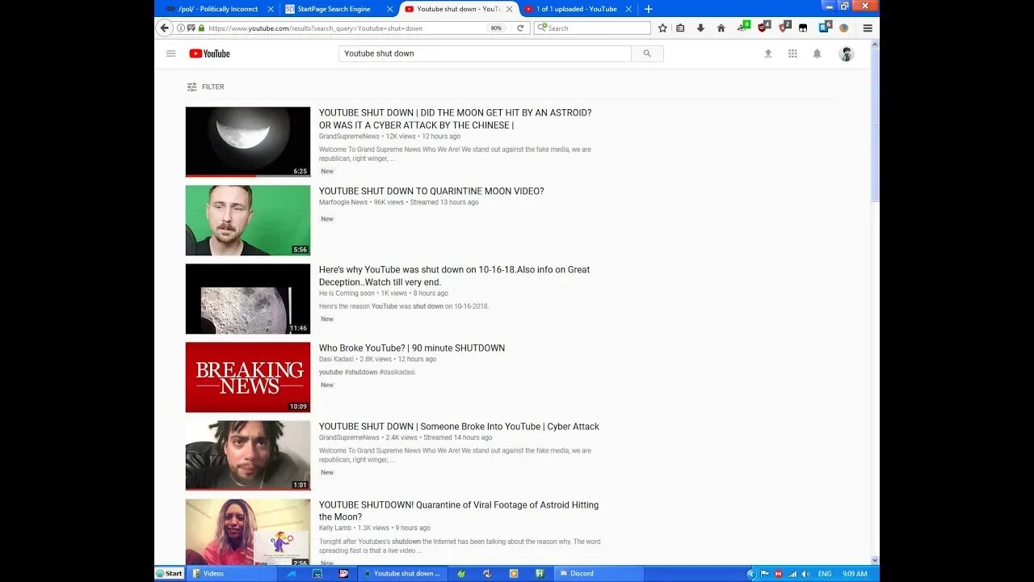Visit the Kelly Lamb channel

click(335, 528)
